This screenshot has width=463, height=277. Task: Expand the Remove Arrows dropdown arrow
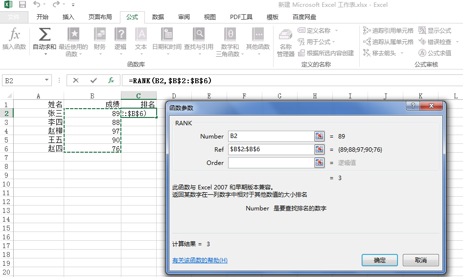(x=402, y=53)
